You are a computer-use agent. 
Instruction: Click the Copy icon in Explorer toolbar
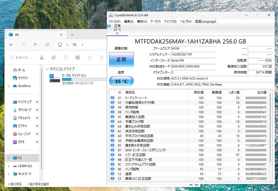click(53, 57)
